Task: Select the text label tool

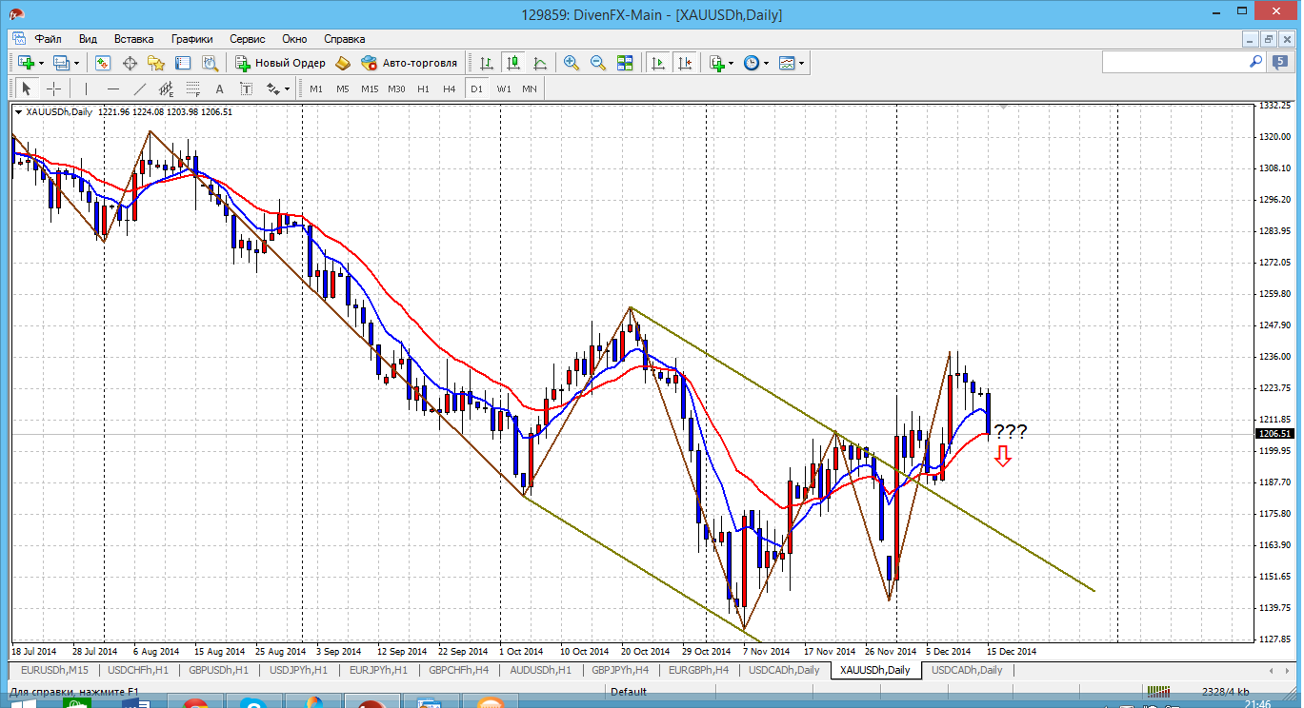Action: pyautogui.click(x=247, y=88)
